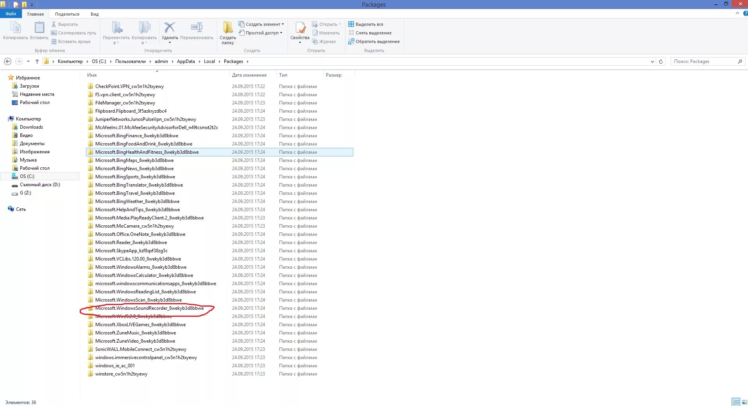Screen dimensions: 748x406
Task: Select Съемный диск (D:) in navigation pane
Action: point(40,185)
